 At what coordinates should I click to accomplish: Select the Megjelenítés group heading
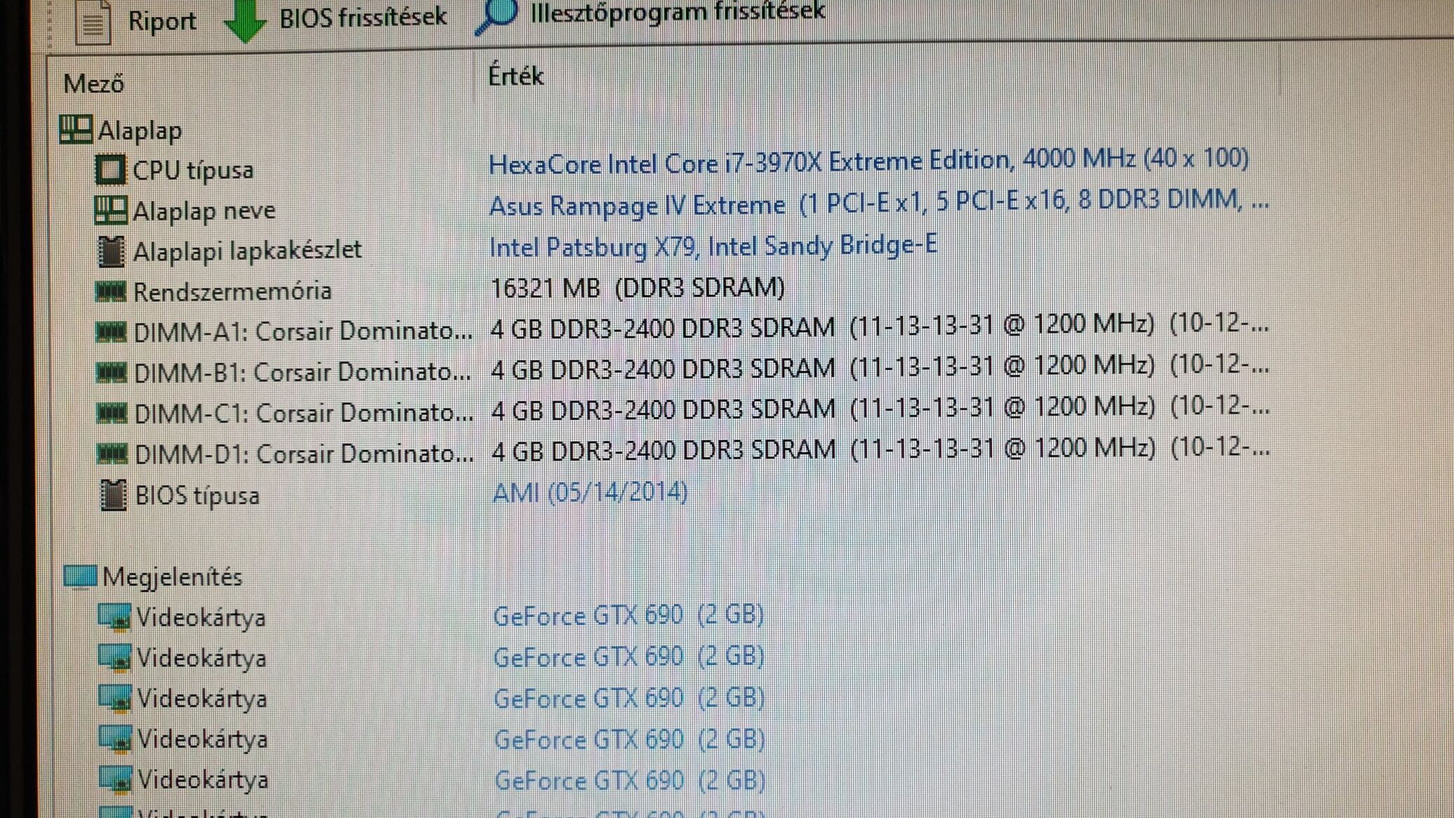[x=173, y=577]
